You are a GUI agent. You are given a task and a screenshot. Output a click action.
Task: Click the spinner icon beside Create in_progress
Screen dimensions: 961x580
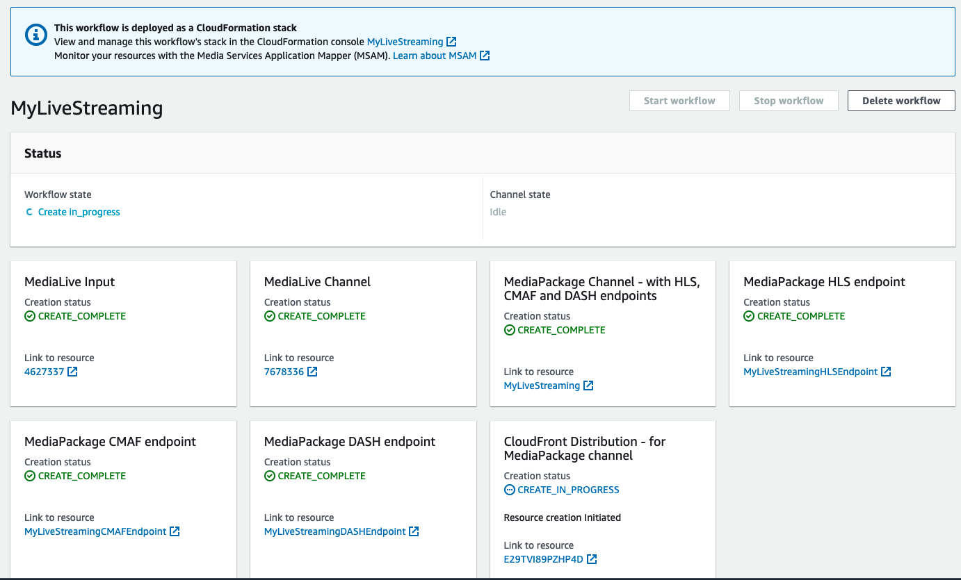[x=29, y=212]
